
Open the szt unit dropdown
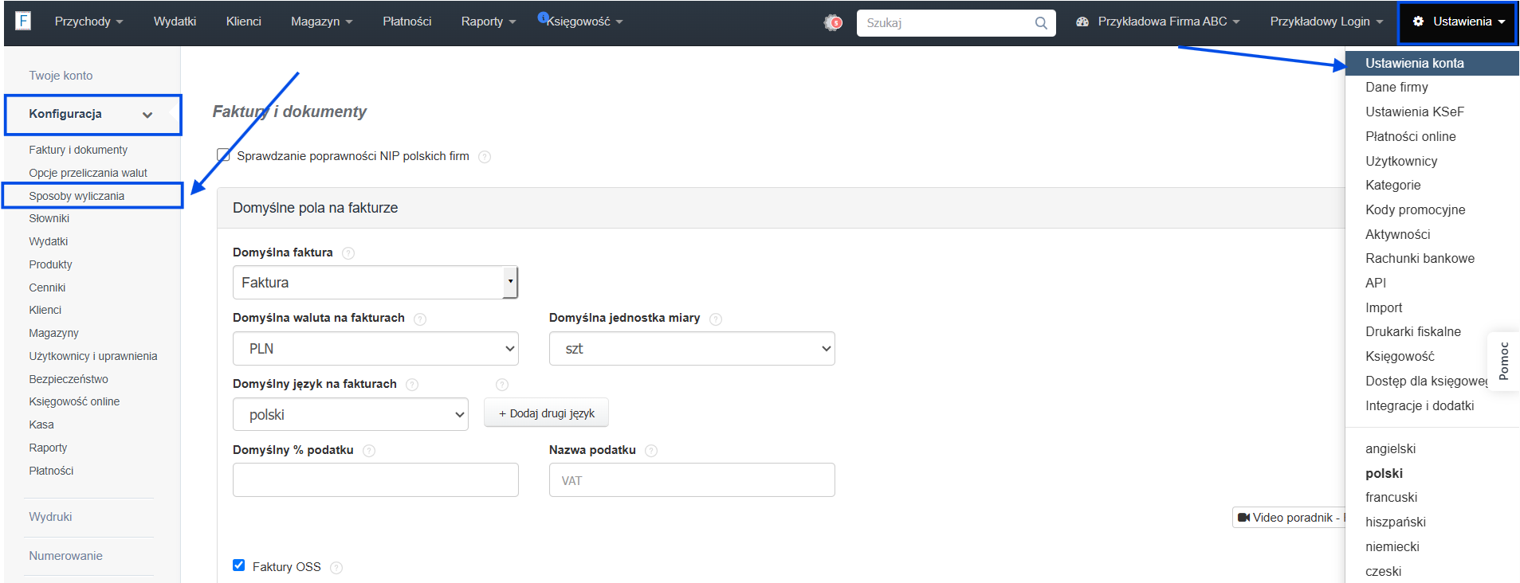click(x=692, y=349)
